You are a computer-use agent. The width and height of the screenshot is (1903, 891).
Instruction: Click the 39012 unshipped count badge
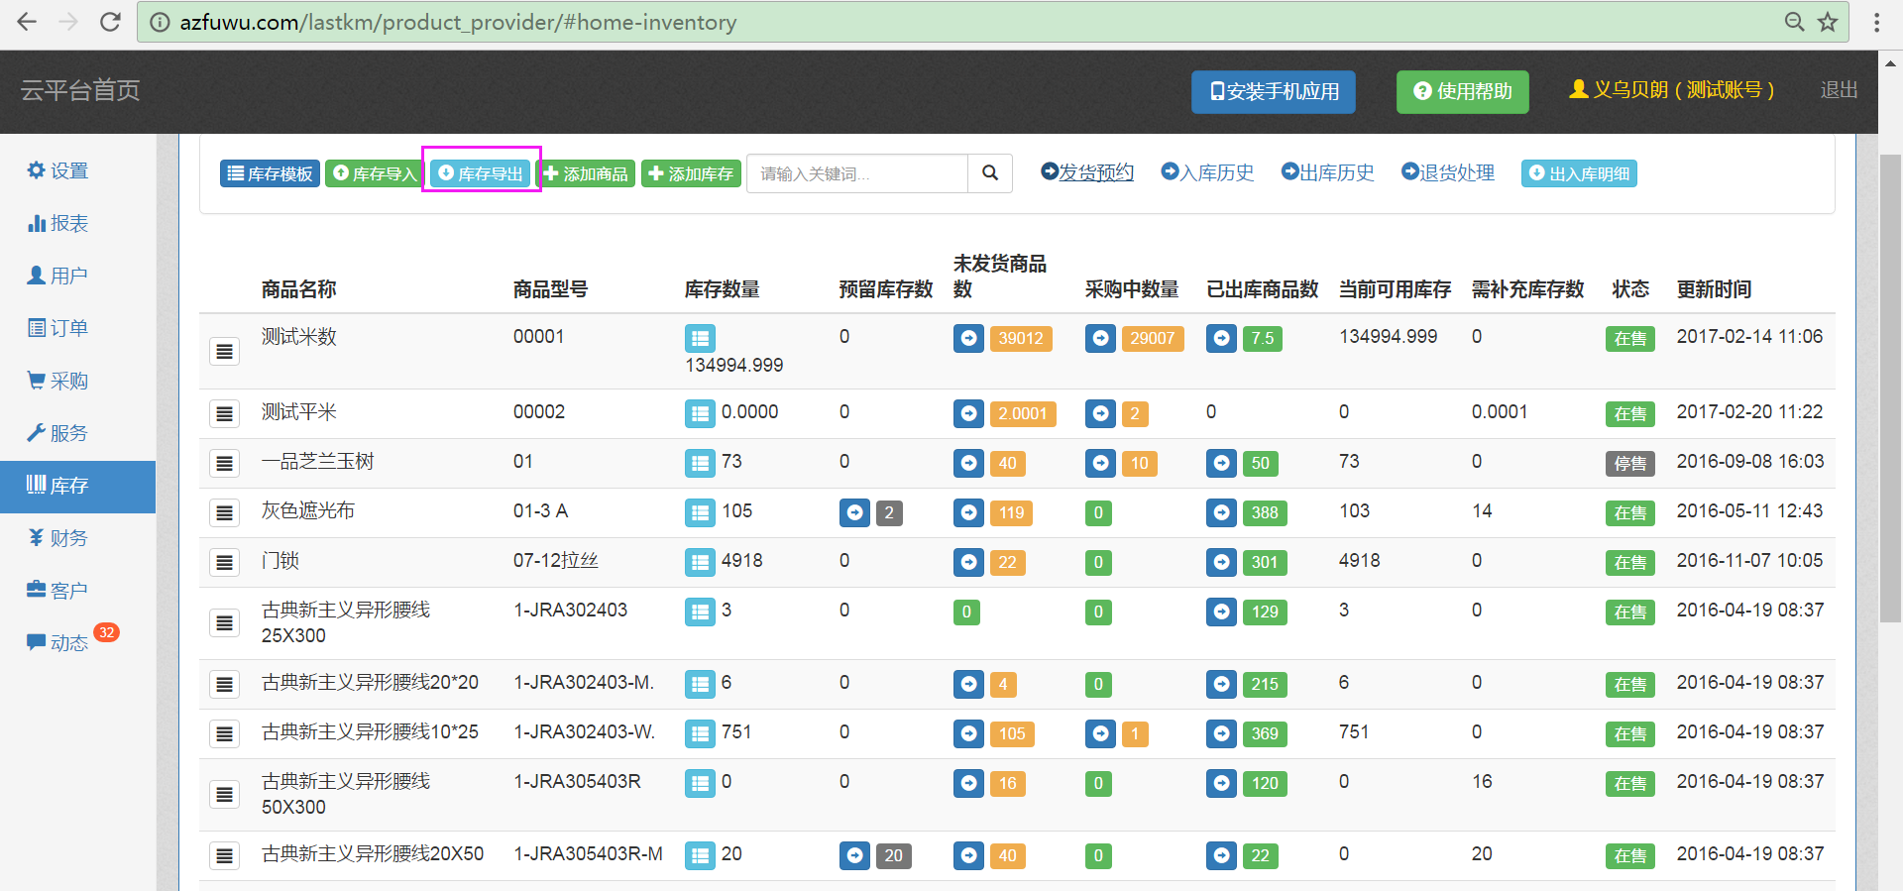pos(1021,338)
